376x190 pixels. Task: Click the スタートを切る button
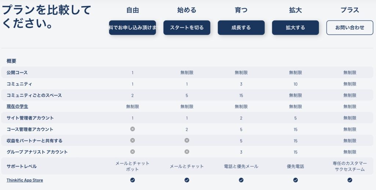[187, 28]
